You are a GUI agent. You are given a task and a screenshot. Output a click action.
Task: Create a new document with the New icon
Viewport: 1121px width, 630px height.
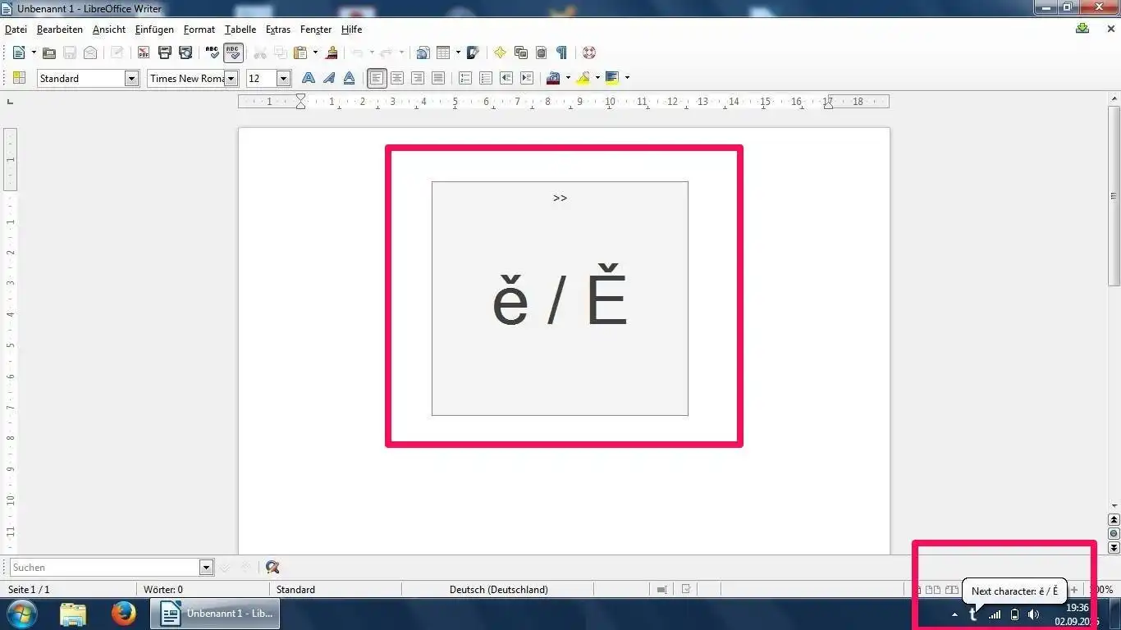click(x=19, y=52)
